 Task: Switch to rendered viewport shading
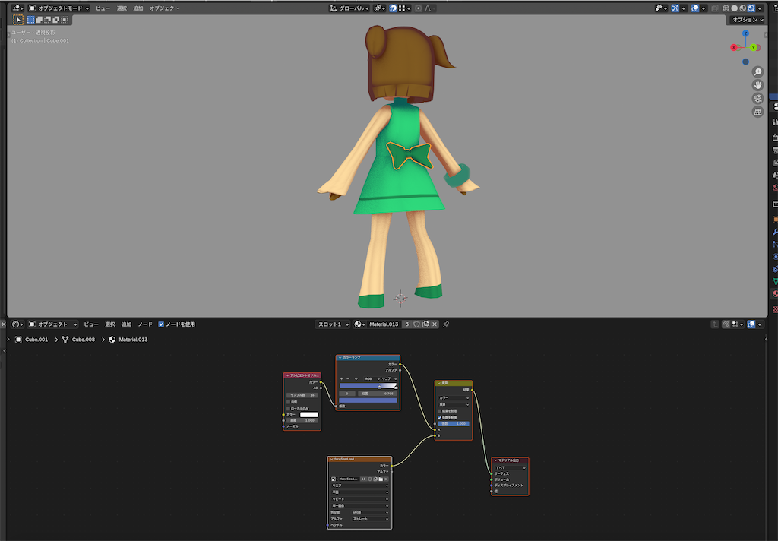pos(751,8)
